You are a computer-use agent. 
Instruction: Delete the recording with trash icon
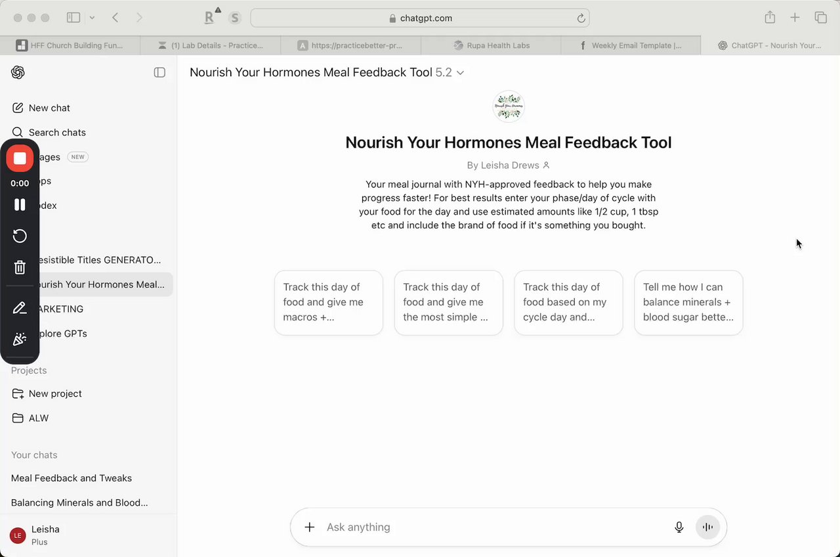[20, 267]
